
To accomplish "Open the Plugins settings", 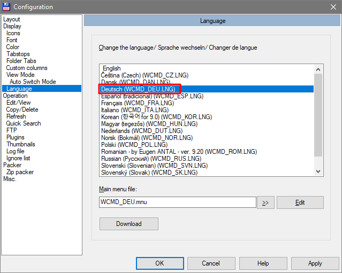I will [16, 137].
